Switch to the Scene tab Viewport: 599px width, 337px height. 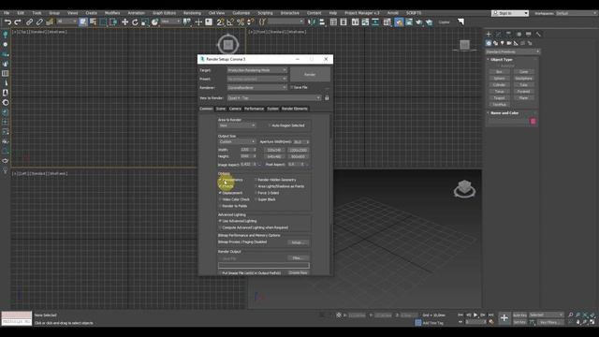coord(221,109)
